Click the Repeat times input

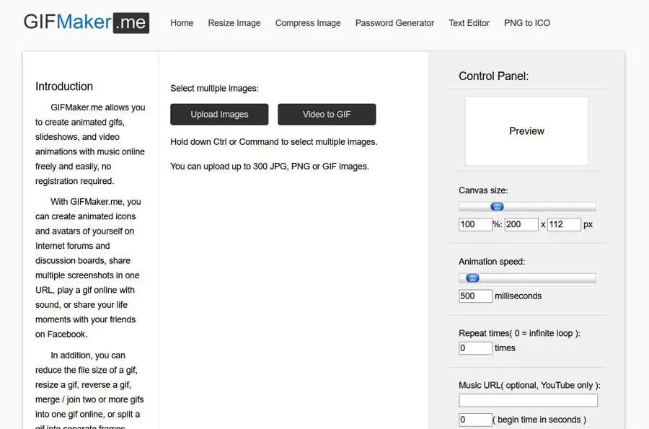[474, 348]
